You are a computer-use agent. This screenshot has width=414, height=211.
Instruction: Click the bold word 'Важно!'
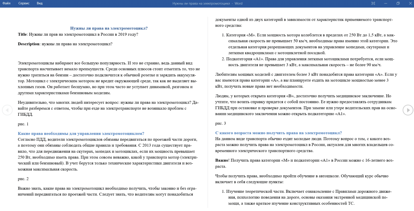pos(222,160)
